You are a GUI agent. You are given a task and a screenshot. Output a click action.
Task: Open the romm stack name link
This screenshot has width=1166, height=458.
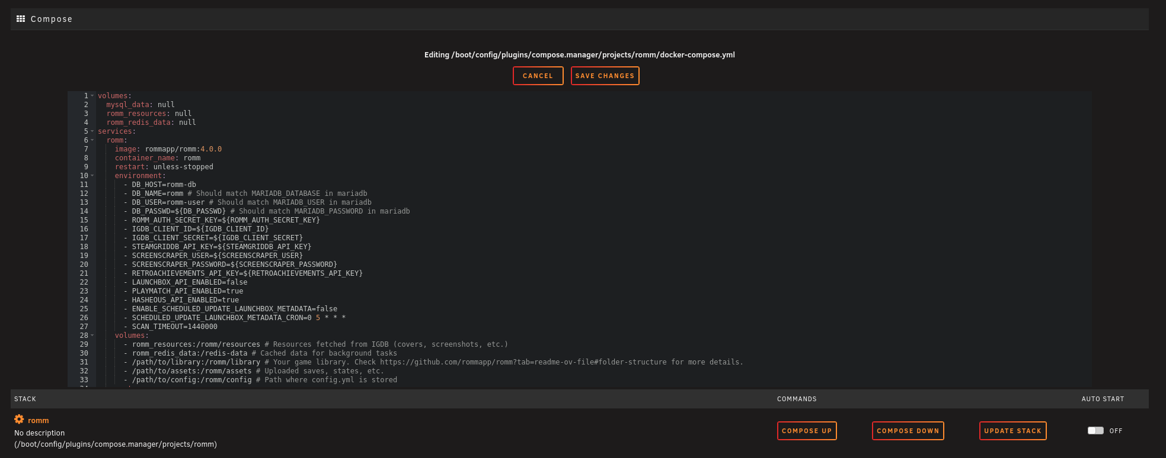point(39,421)
